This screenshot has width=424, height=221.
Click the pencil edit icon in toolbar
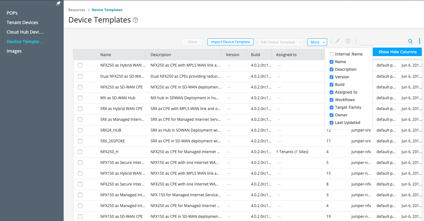coord(337,41)
